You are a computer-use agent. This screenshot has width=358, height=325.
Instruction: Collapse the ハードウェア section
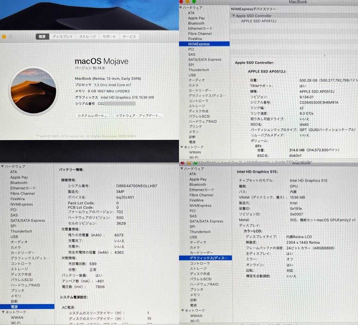181,8
